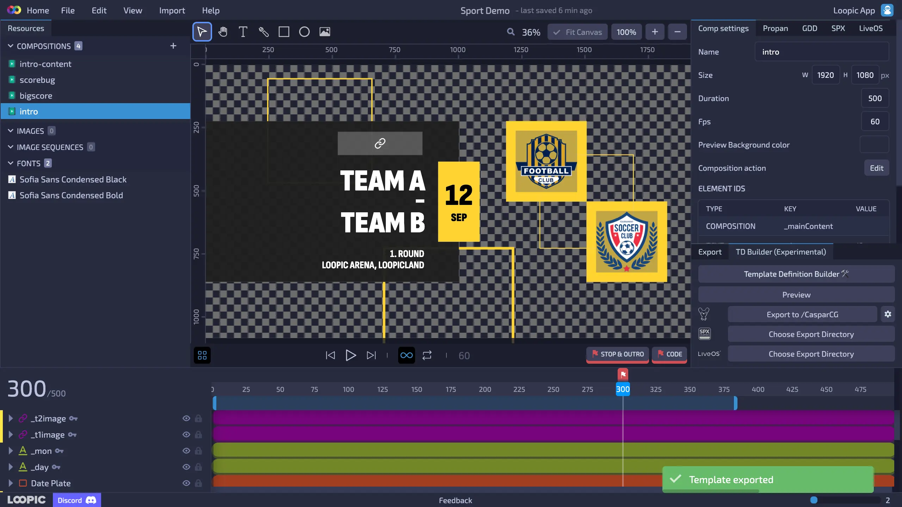
Task: Open the File menu
Action: pos(68,11)
